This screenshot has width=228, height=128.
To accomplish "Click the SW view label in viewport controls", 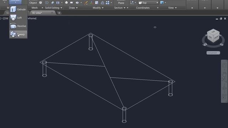I will (x=6, y=18).
